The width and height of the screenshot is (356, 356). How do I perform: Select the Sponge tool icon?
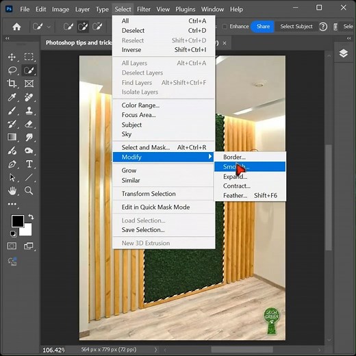tap(29, 151)
